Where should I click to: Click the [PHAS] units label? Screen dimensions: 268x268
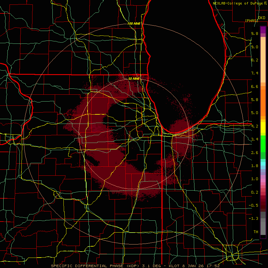pyautogui.click(x=252, y=21)
